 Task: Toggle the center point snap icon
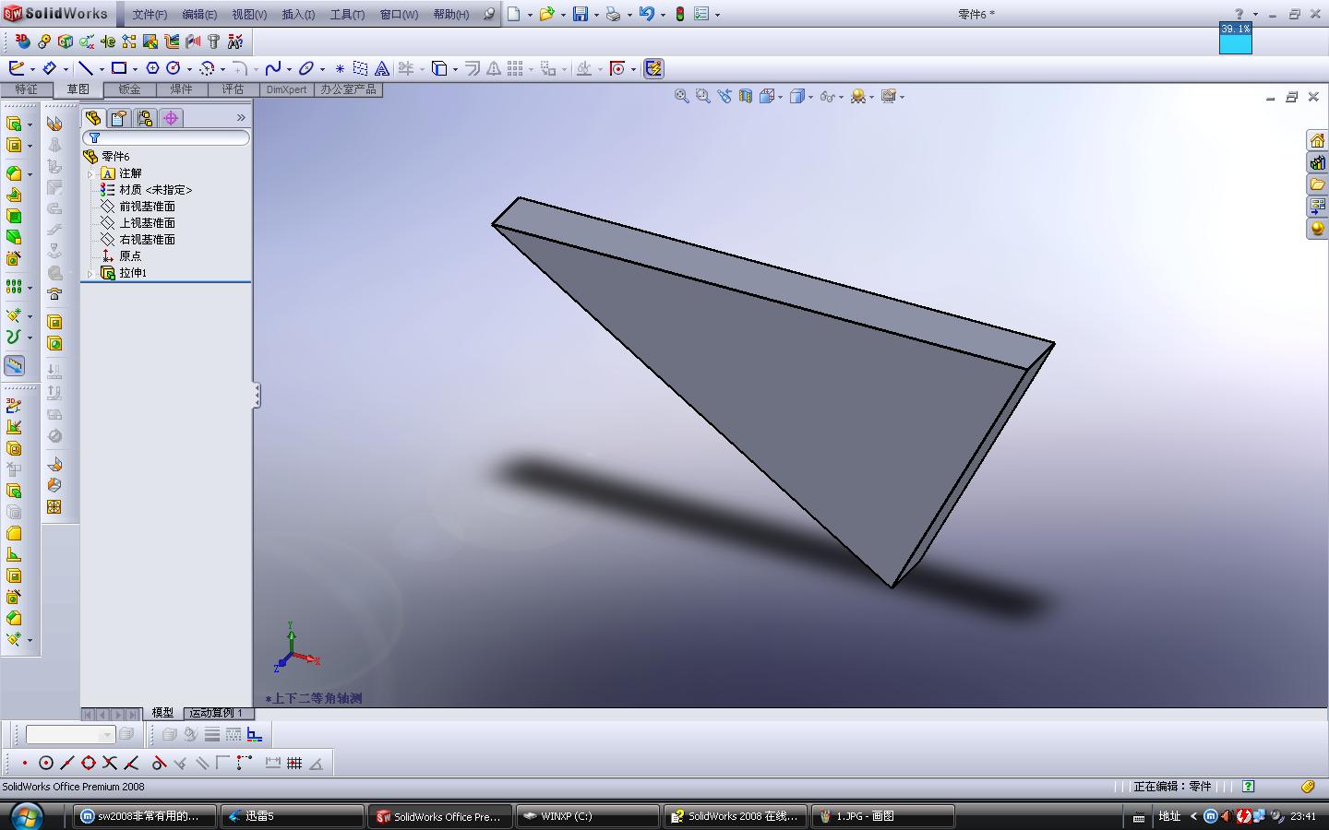[46, 763]
